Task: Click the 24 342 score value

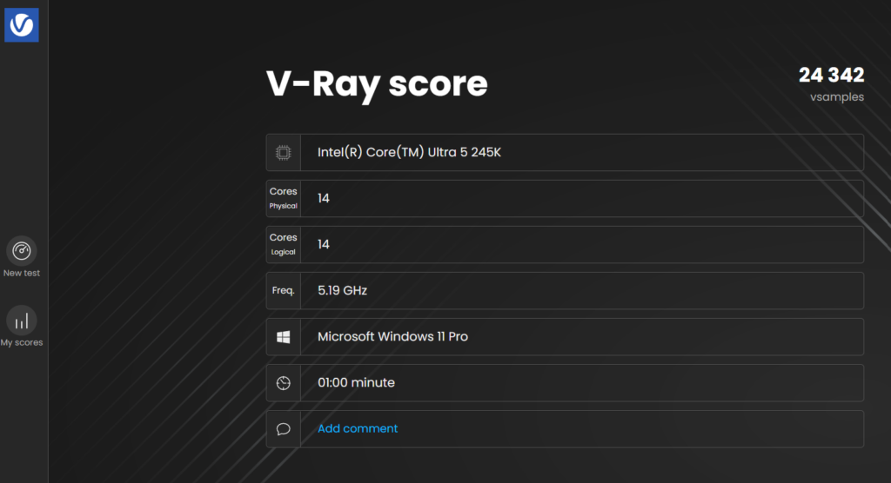Action: pos(831,75)
